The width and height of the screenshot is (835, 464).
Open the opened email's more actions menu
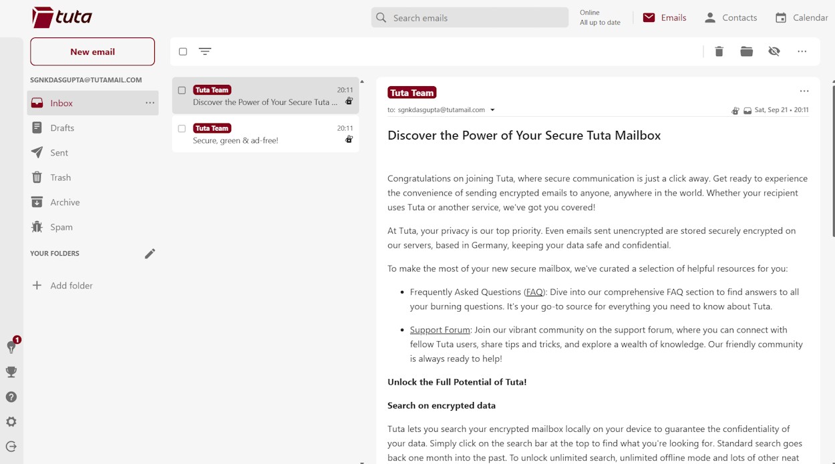click(x=804, y=91)
